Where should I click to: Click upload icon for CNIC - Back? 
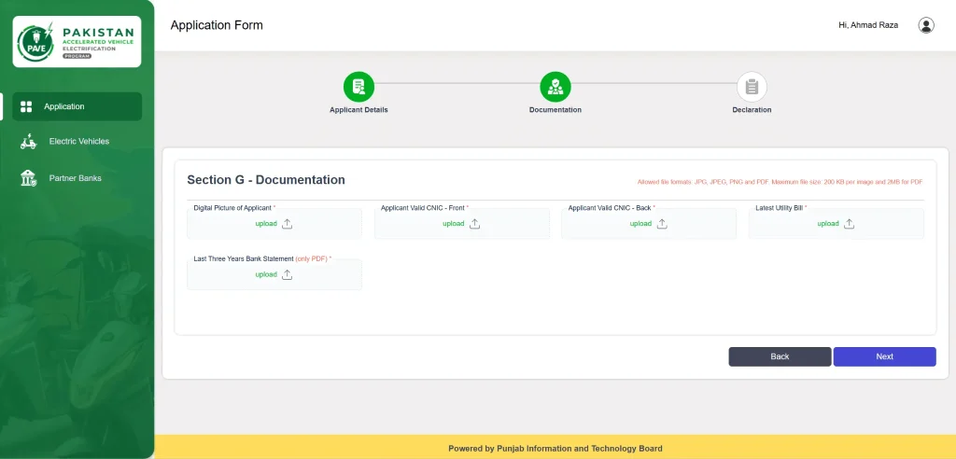pos(662,224)
